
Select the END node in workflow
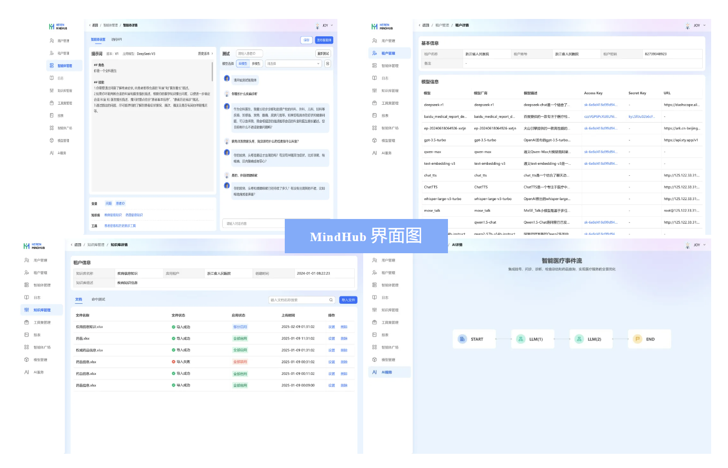coord(650,339)
